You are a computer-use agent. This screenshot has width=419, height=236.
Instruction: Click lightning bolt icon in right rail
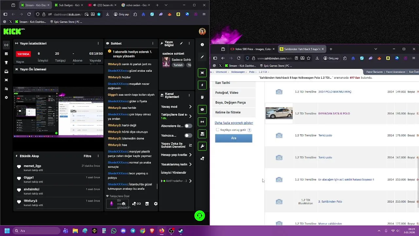[x=202, y=85]
